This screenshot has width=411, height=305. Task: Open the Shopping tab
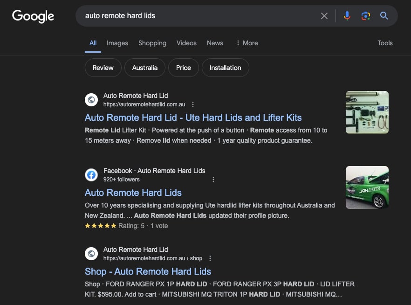(152, 43)
